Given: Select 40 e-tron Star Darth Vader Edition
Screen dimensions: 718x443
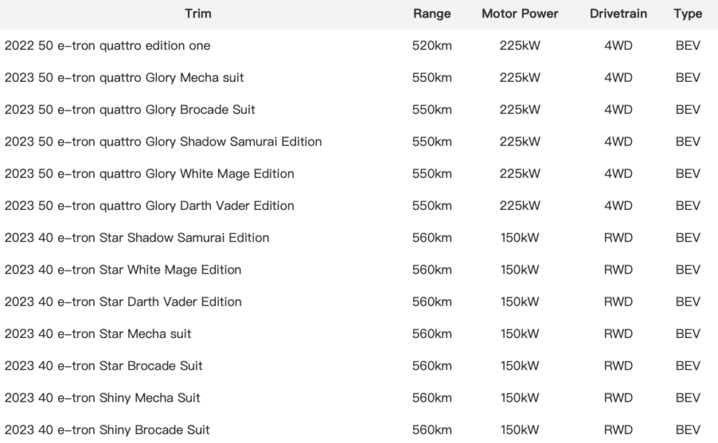Looking at the screenshot, I should tap(123, 302).
